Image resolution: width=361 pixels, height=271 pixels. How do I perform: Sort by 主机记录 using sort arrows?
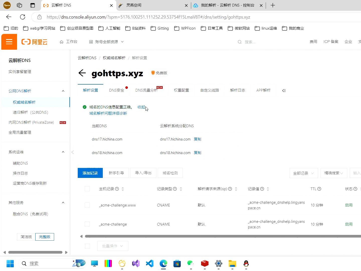click(x=123, y=189)
